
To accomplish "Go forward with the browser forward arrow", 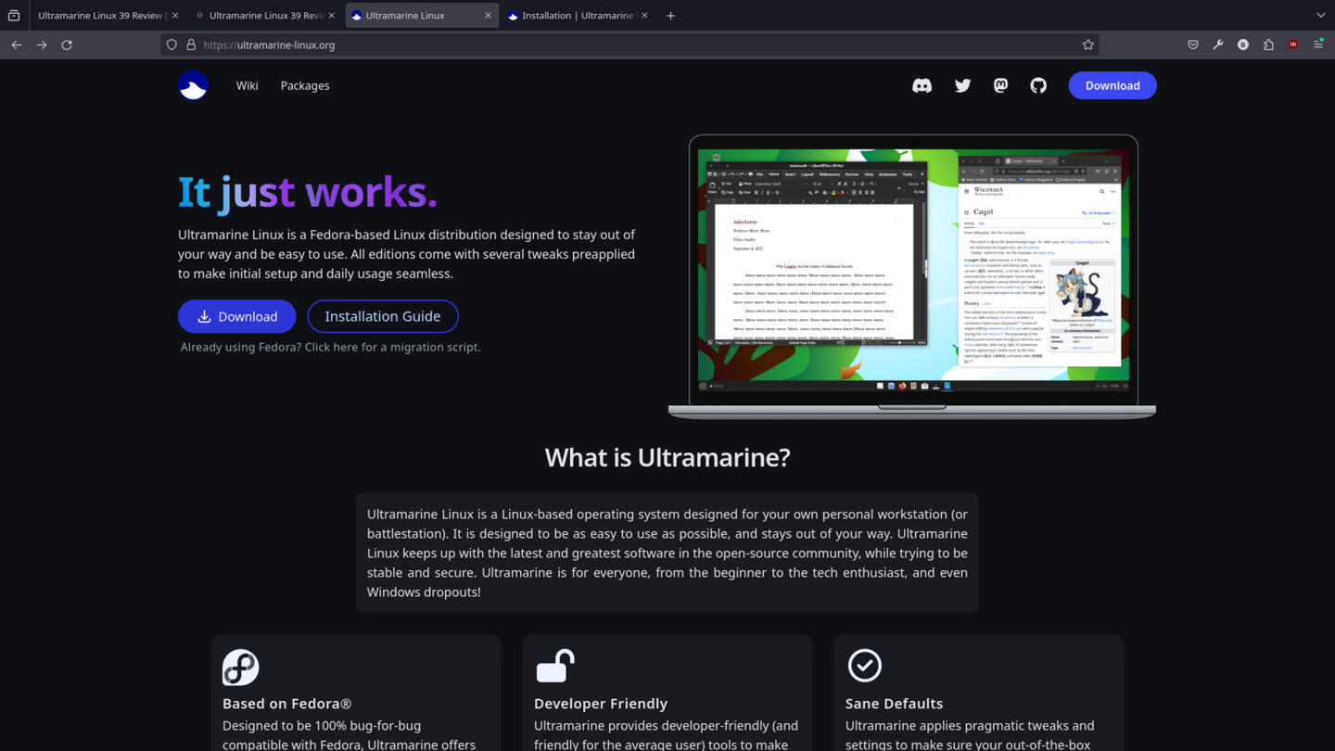I will [x=42, y=45].
